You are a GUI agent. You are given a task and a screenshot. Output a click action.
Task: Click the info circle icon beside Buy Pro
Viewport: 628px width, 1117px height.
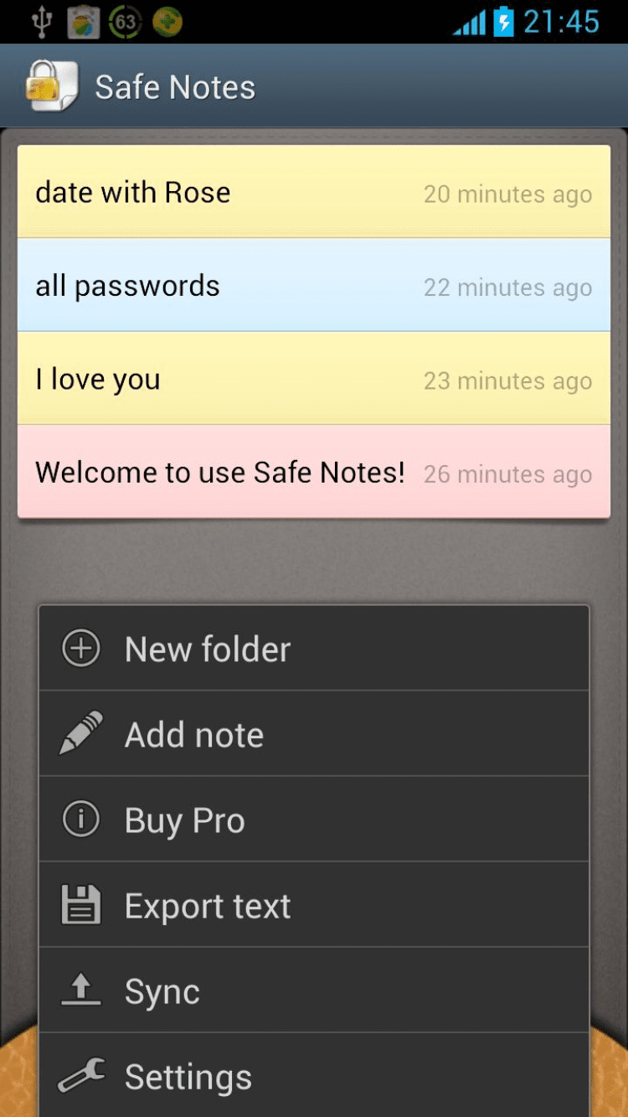coord(81,820)
